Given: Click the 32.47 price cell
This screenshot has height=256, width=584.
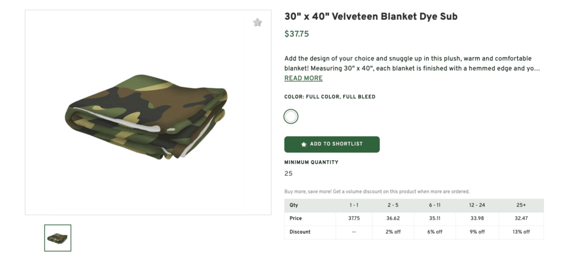Looking at the screenshot, I should point(521,218).
